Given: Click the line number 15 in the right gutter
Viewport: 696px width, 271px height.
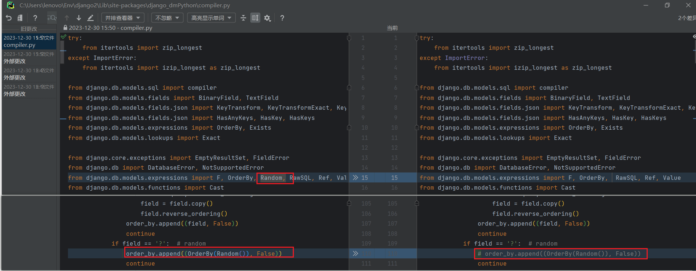Looking at the screenshot, I should (394, 178).
